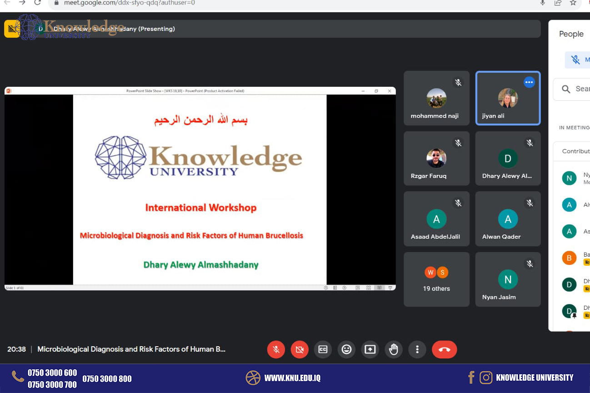This screenshot has height=393, width=590.
Task: Click the People panel heading
Action: (571, 34)
